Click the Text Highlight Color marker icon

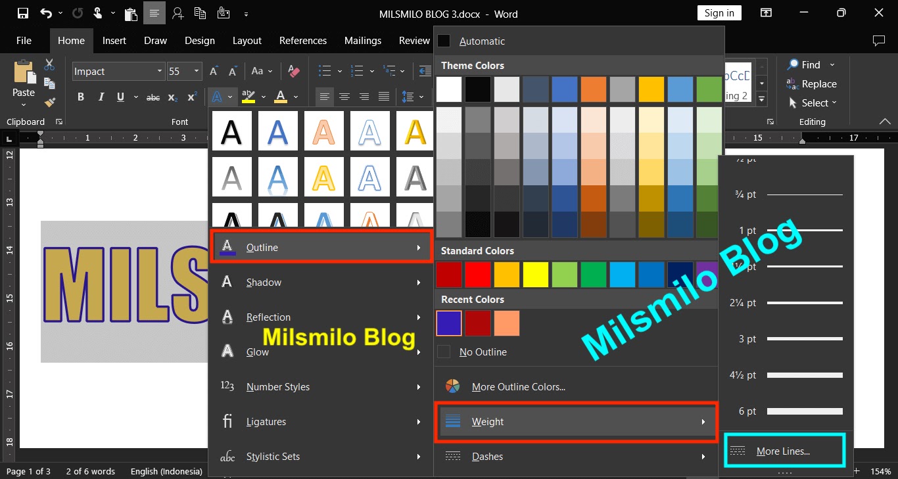(248, 97)
